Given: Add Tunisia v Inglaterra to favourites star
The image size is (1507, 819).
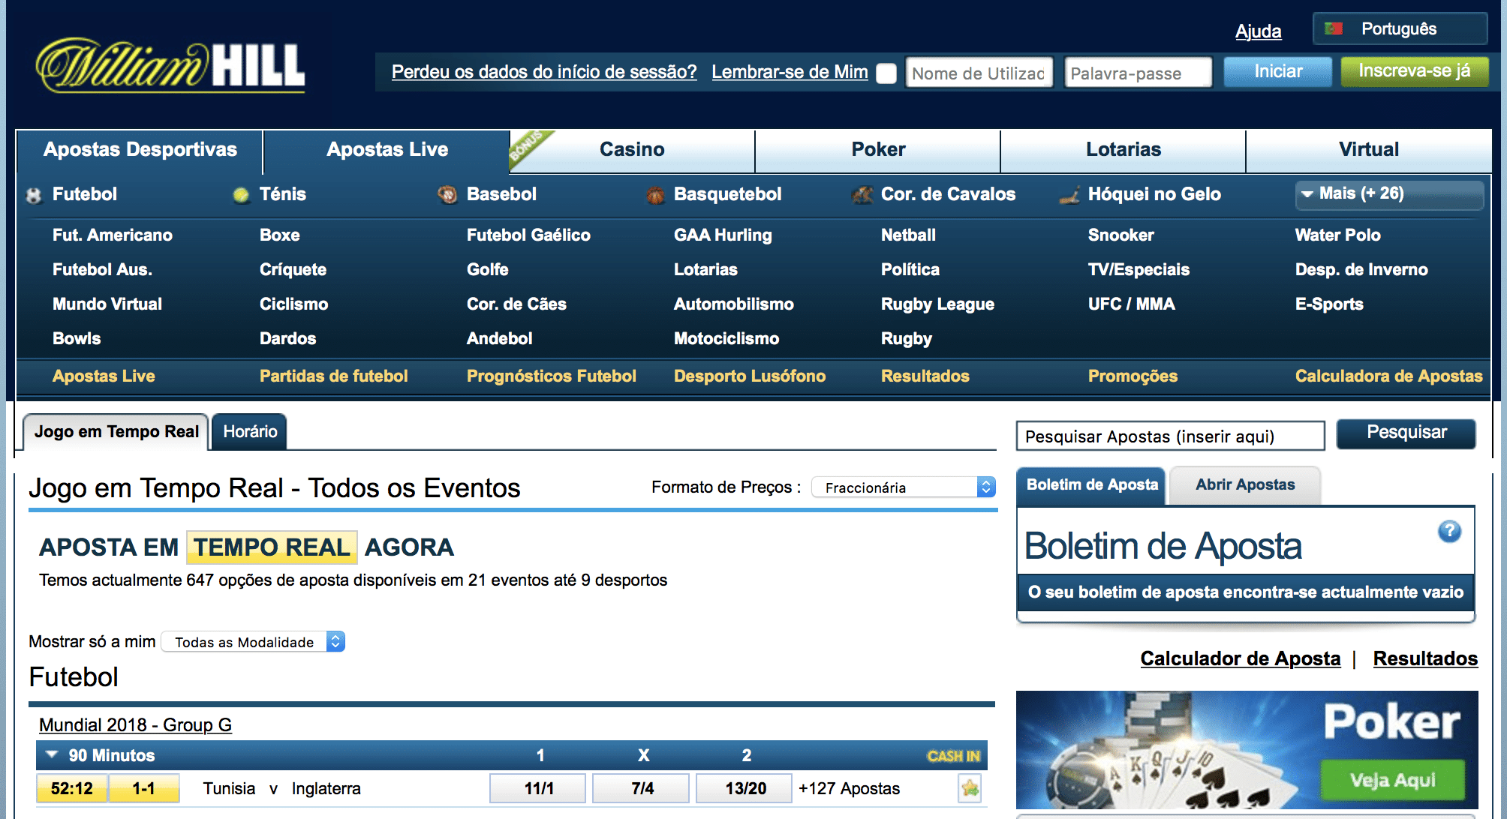Looking at the screenshot, I should tap(970, 788).
